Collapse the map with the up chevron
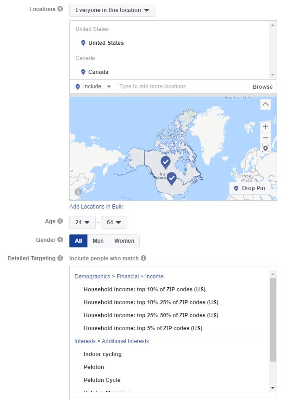Image resolution: width=285 pixels, height=400 pixels. coord(266,105)
